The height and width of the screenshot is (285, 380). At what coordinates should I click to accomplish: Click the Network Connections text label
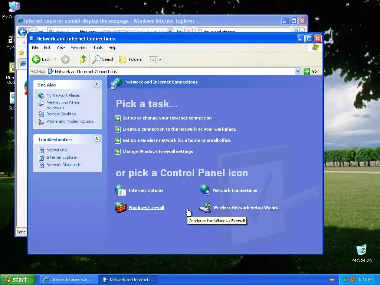pyautogui.click(x=235, y=190)
